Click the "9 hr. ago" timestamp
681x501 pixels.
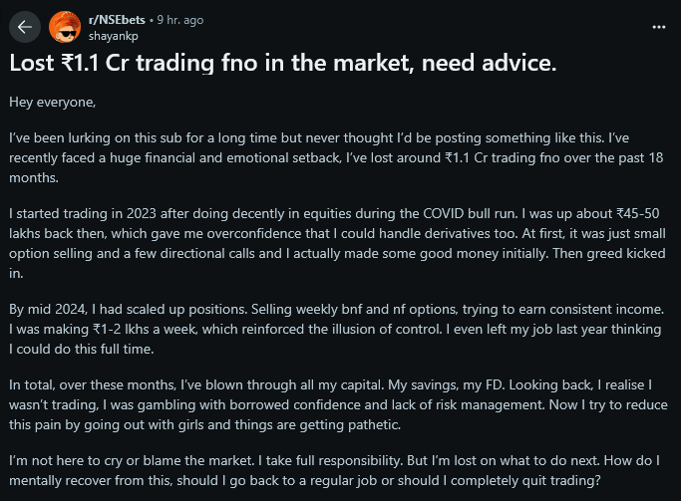click(x=180, y=18)
